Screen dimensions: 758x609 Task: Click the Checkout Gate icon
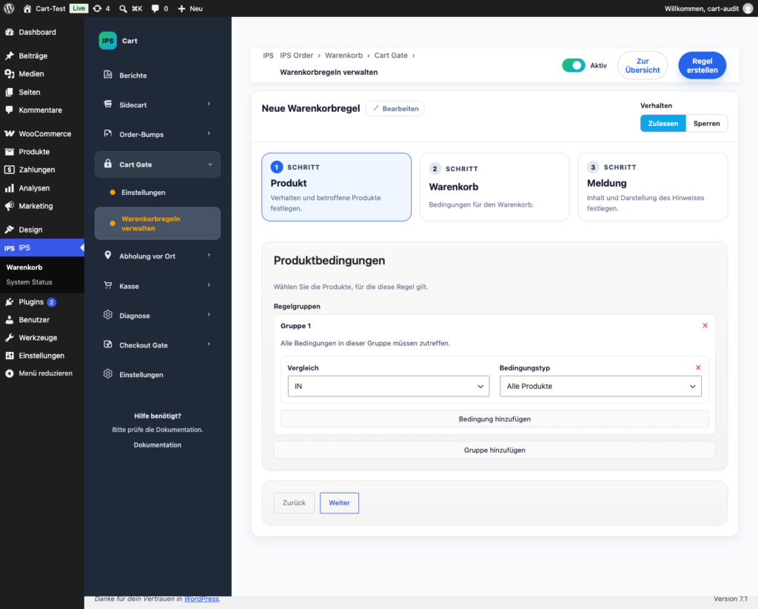click(x=108, y=345)
